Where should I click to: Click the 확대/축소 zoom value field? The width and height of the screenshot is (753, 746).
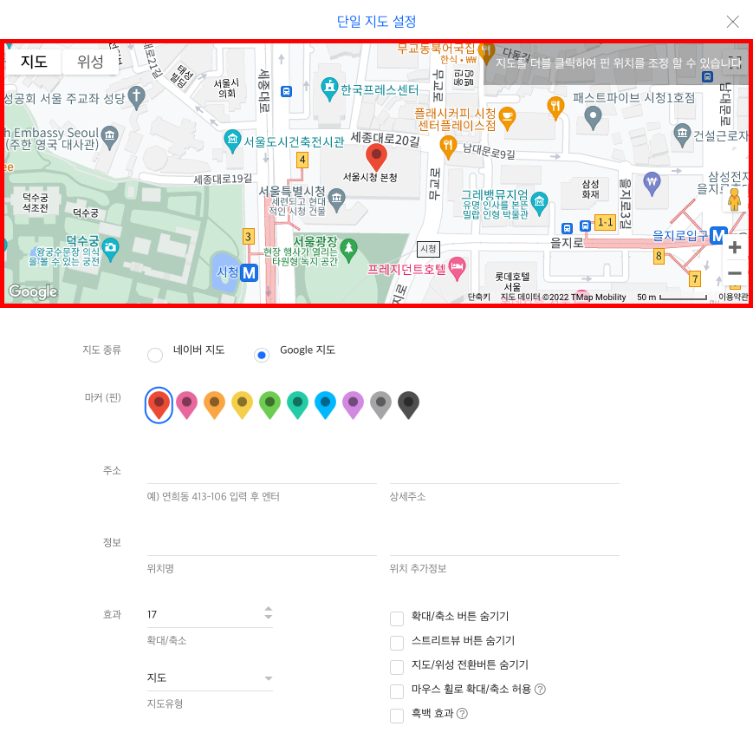pyautogui.click(x=204, y=615)
